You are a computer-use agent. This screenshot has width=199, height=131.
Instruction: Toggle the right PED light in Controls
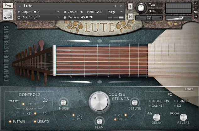[35, 104]
